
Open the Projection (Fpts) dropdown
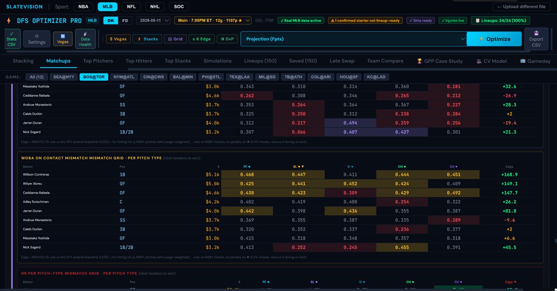click(353, 39)
